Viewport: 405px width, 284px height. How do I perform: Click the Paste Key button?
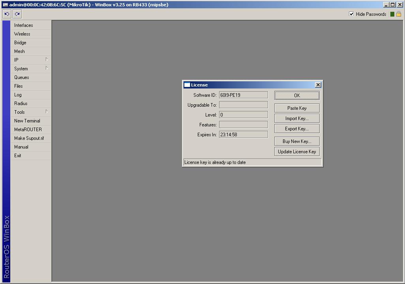point(297,108)
